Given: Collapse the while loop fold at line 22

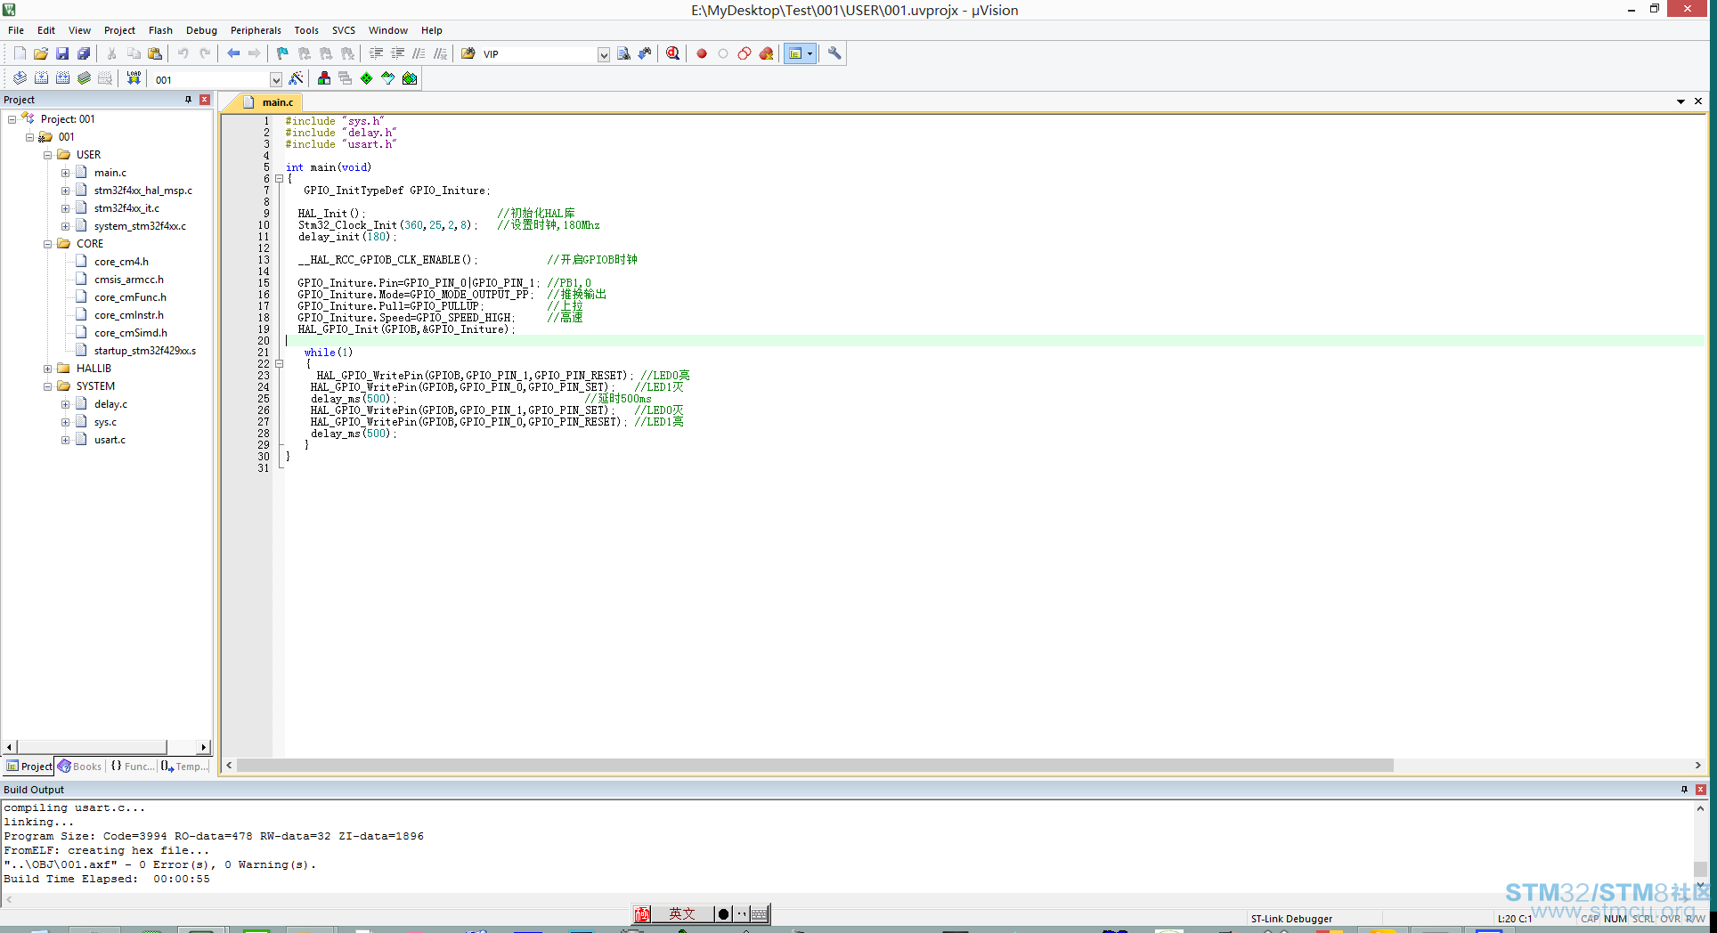Looking at the screenshot, I should 279,364.
